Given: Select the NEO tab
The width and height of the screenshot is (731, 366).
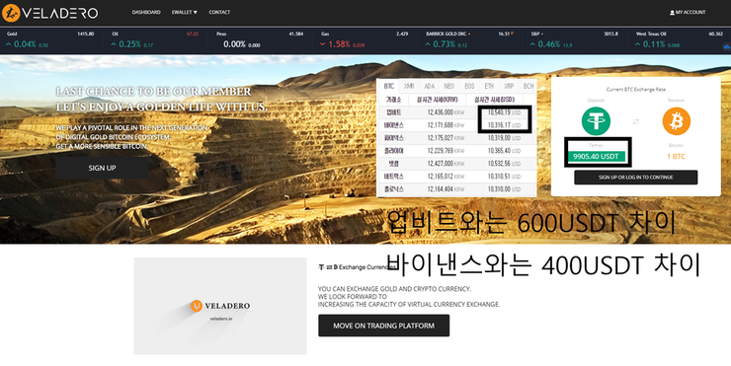Looking at the screenshot, I should (x=448, y=86).
